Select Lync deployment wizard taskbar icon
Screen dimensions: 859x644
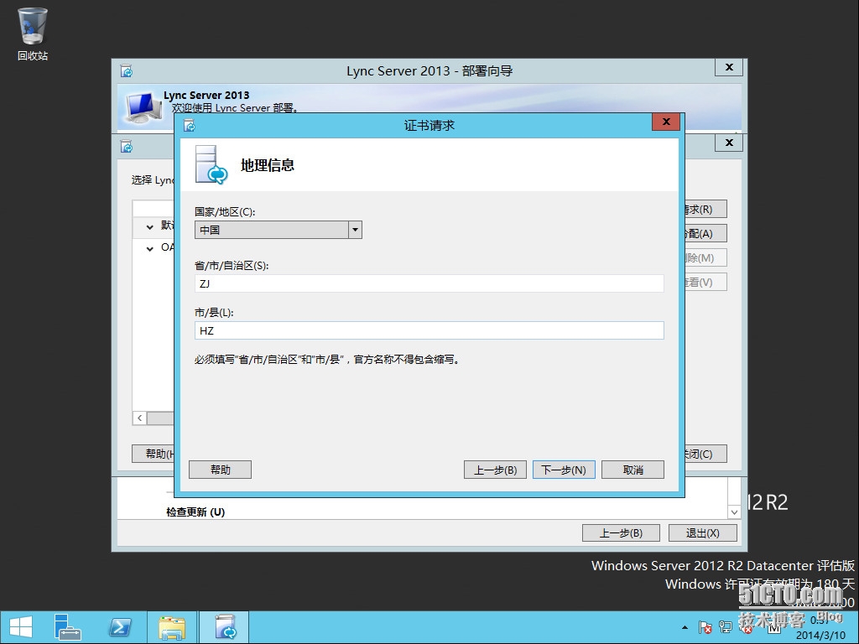pos(225,627)
